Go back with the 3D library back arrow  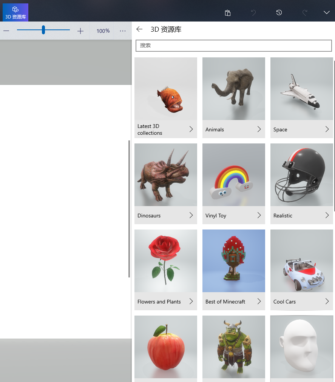click(139, 29)
